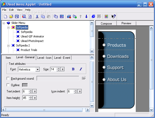Image resolution: width=155 pixels, height=118 pixels.
Task: Enable the Background sound checkbox
Action: click(8, 78)
